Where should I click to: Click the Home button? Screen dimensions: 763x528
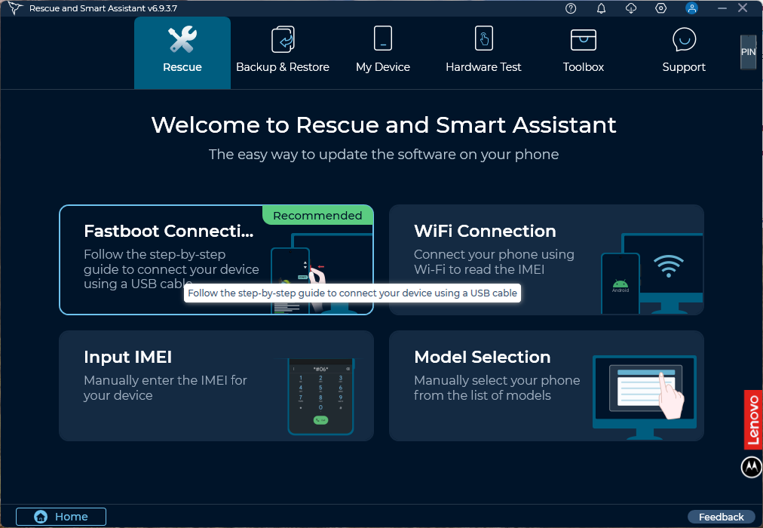coord(61,517)
